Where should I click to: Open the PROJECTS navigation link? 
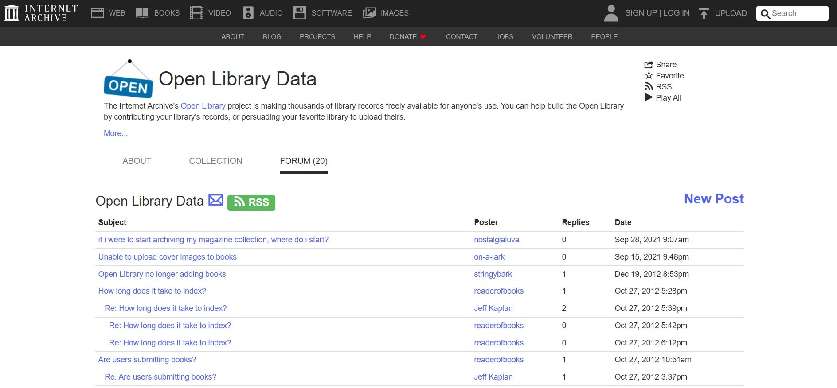coord(317,37)
